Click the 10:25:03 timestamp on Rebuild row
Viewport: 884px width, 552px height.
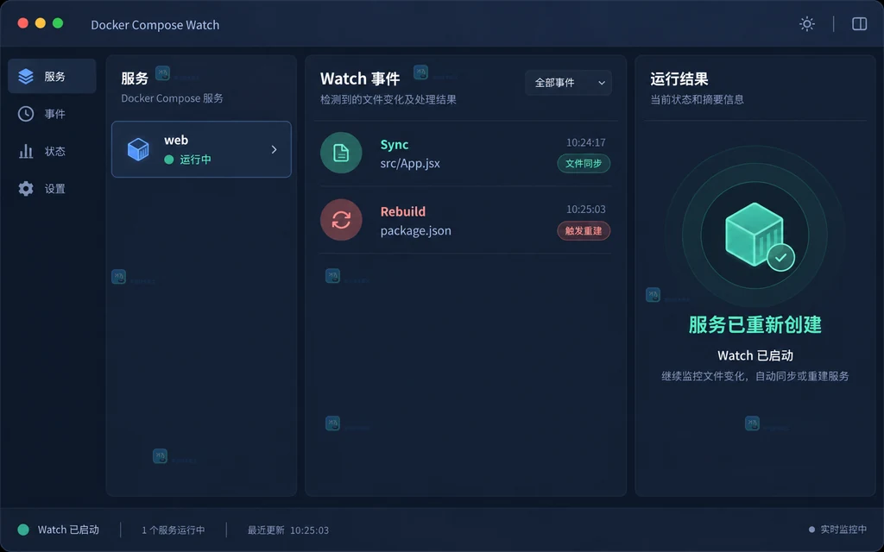tap(586, 209)
